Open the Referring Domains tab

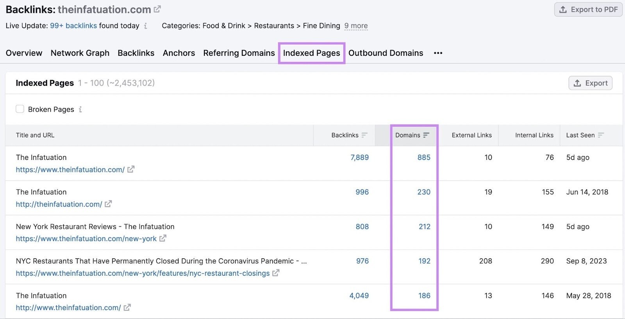239,53
